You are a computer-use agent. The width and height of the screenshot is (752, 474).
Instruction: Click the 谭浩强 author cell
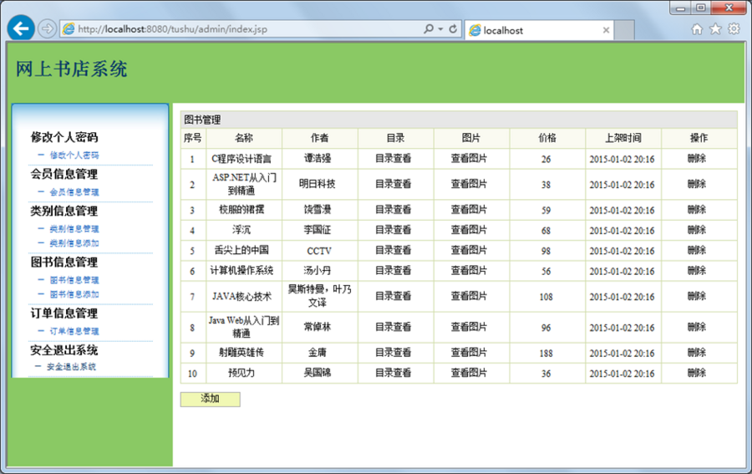coord(320,159)
